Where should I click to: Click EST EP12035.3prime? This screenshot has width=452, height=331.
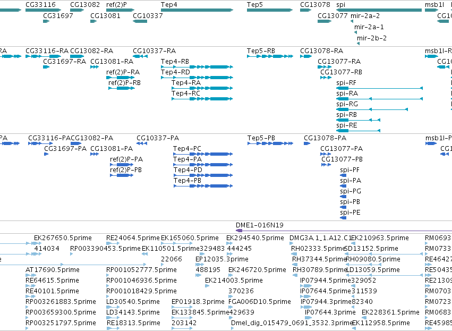[x=222, y=259]
